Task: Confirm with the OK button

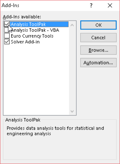Action: (98, 25)
